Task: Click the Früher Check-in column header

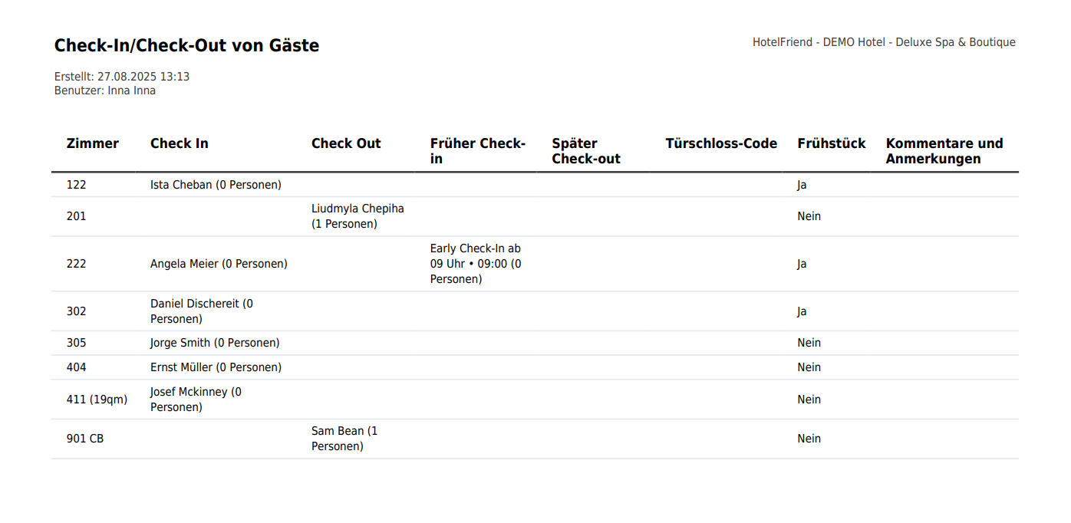Action: tap(478, 151)
